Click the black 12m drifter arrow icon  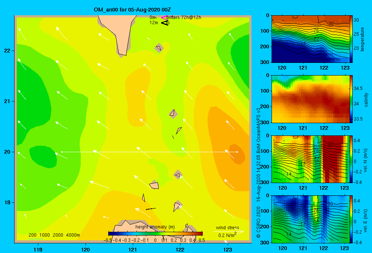[x=164, y=23]
